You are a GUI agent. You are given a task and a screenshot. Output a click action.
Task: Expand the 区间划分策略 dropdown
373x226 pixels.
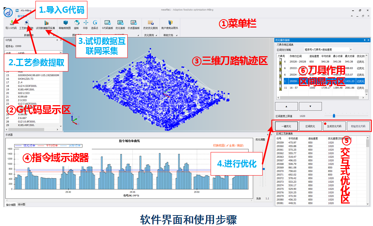(351, 49)
